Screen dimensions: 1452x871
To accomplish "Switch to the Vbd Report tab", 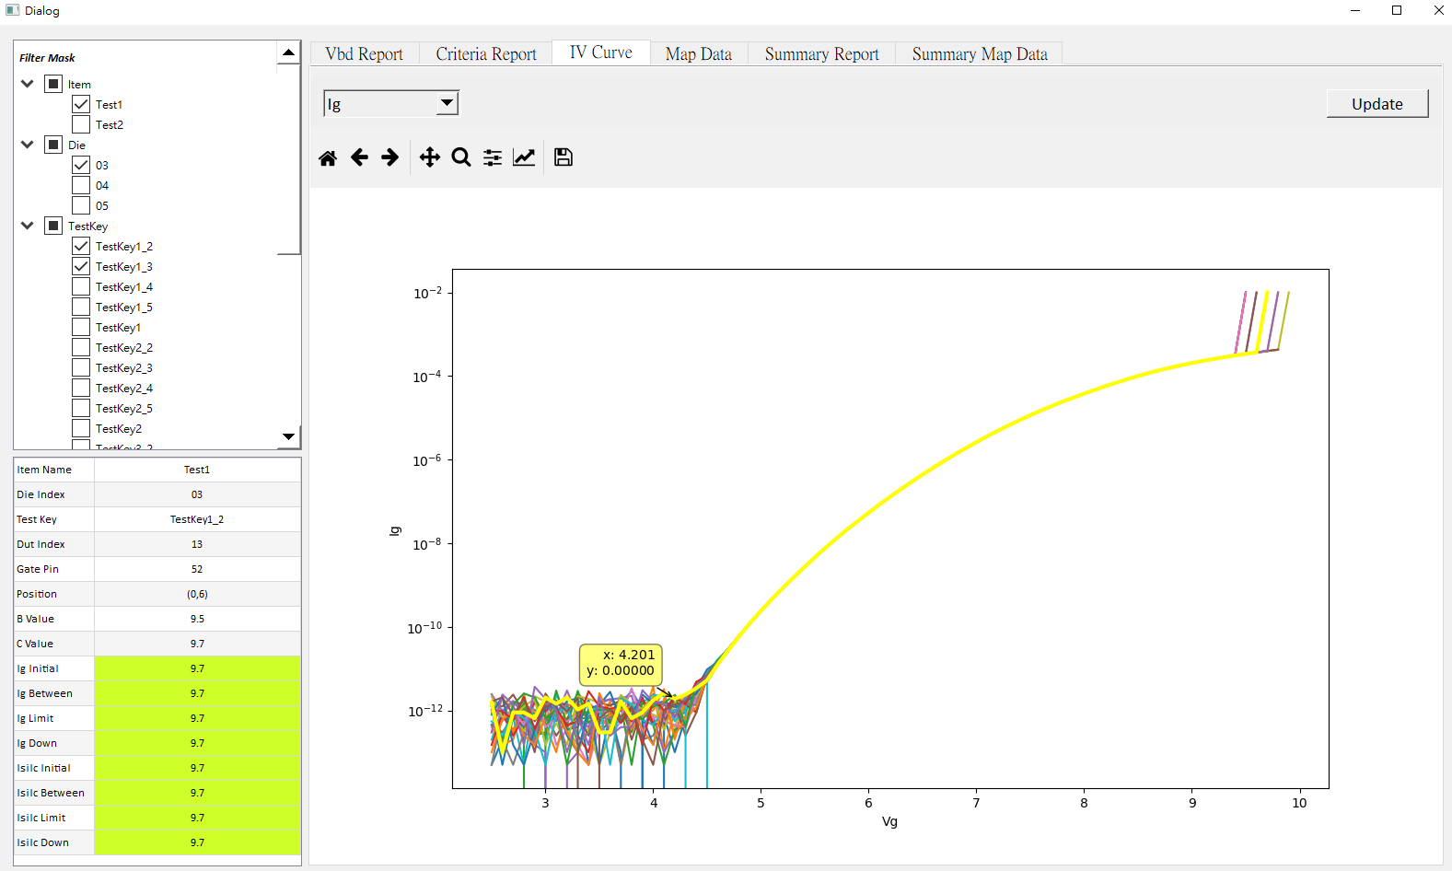I will pyautogui.click(x=365, y=54).
